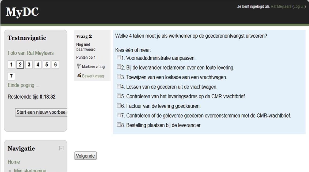Open the Raf Meylaers profile link in header

click(281, 6)
